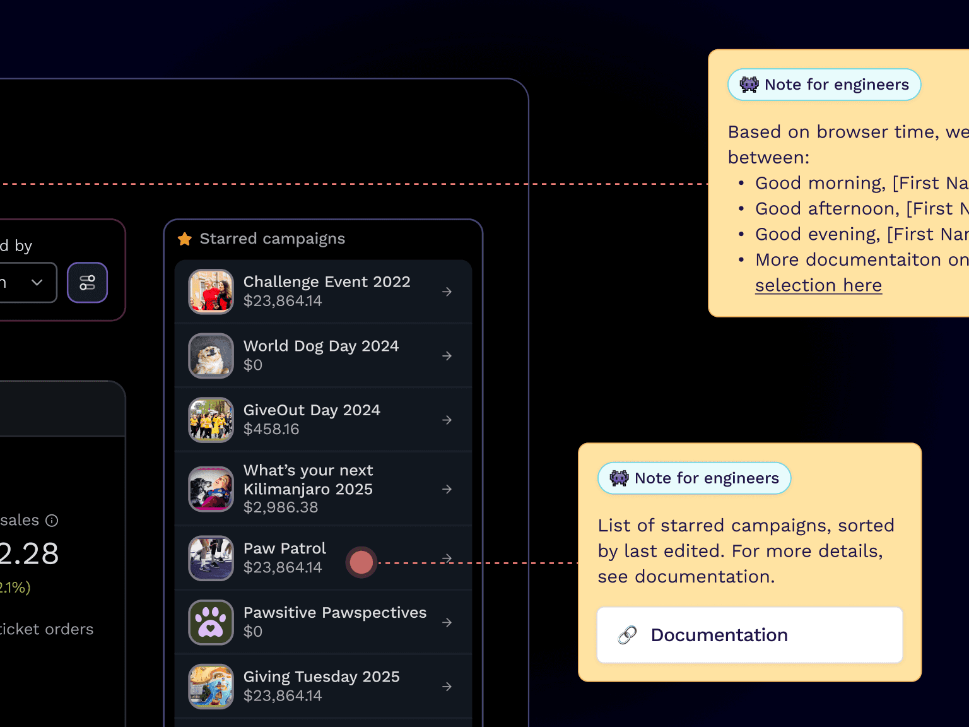Click the arrow on Giving Tuesday 2025
969x727 pixels.
tap(447, 686)
